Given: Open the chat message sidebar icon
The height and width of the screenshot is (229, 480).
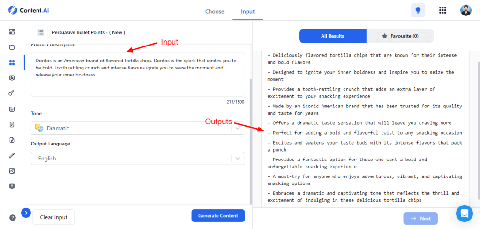Looking at the screenshot, I should [x=12, y=78].
